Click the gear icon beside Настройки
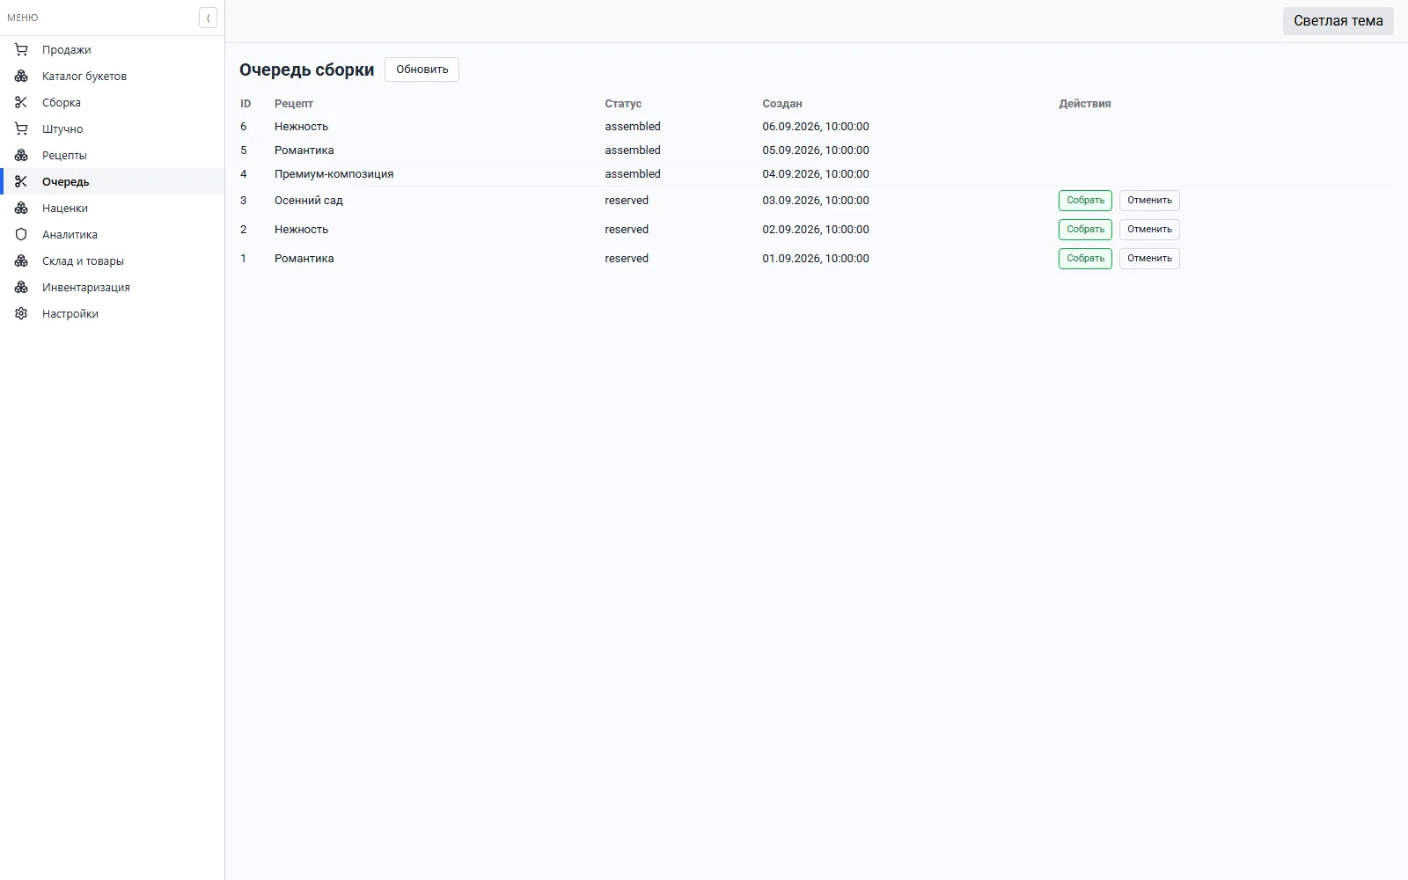1408x880 pixels. point(21,314)
